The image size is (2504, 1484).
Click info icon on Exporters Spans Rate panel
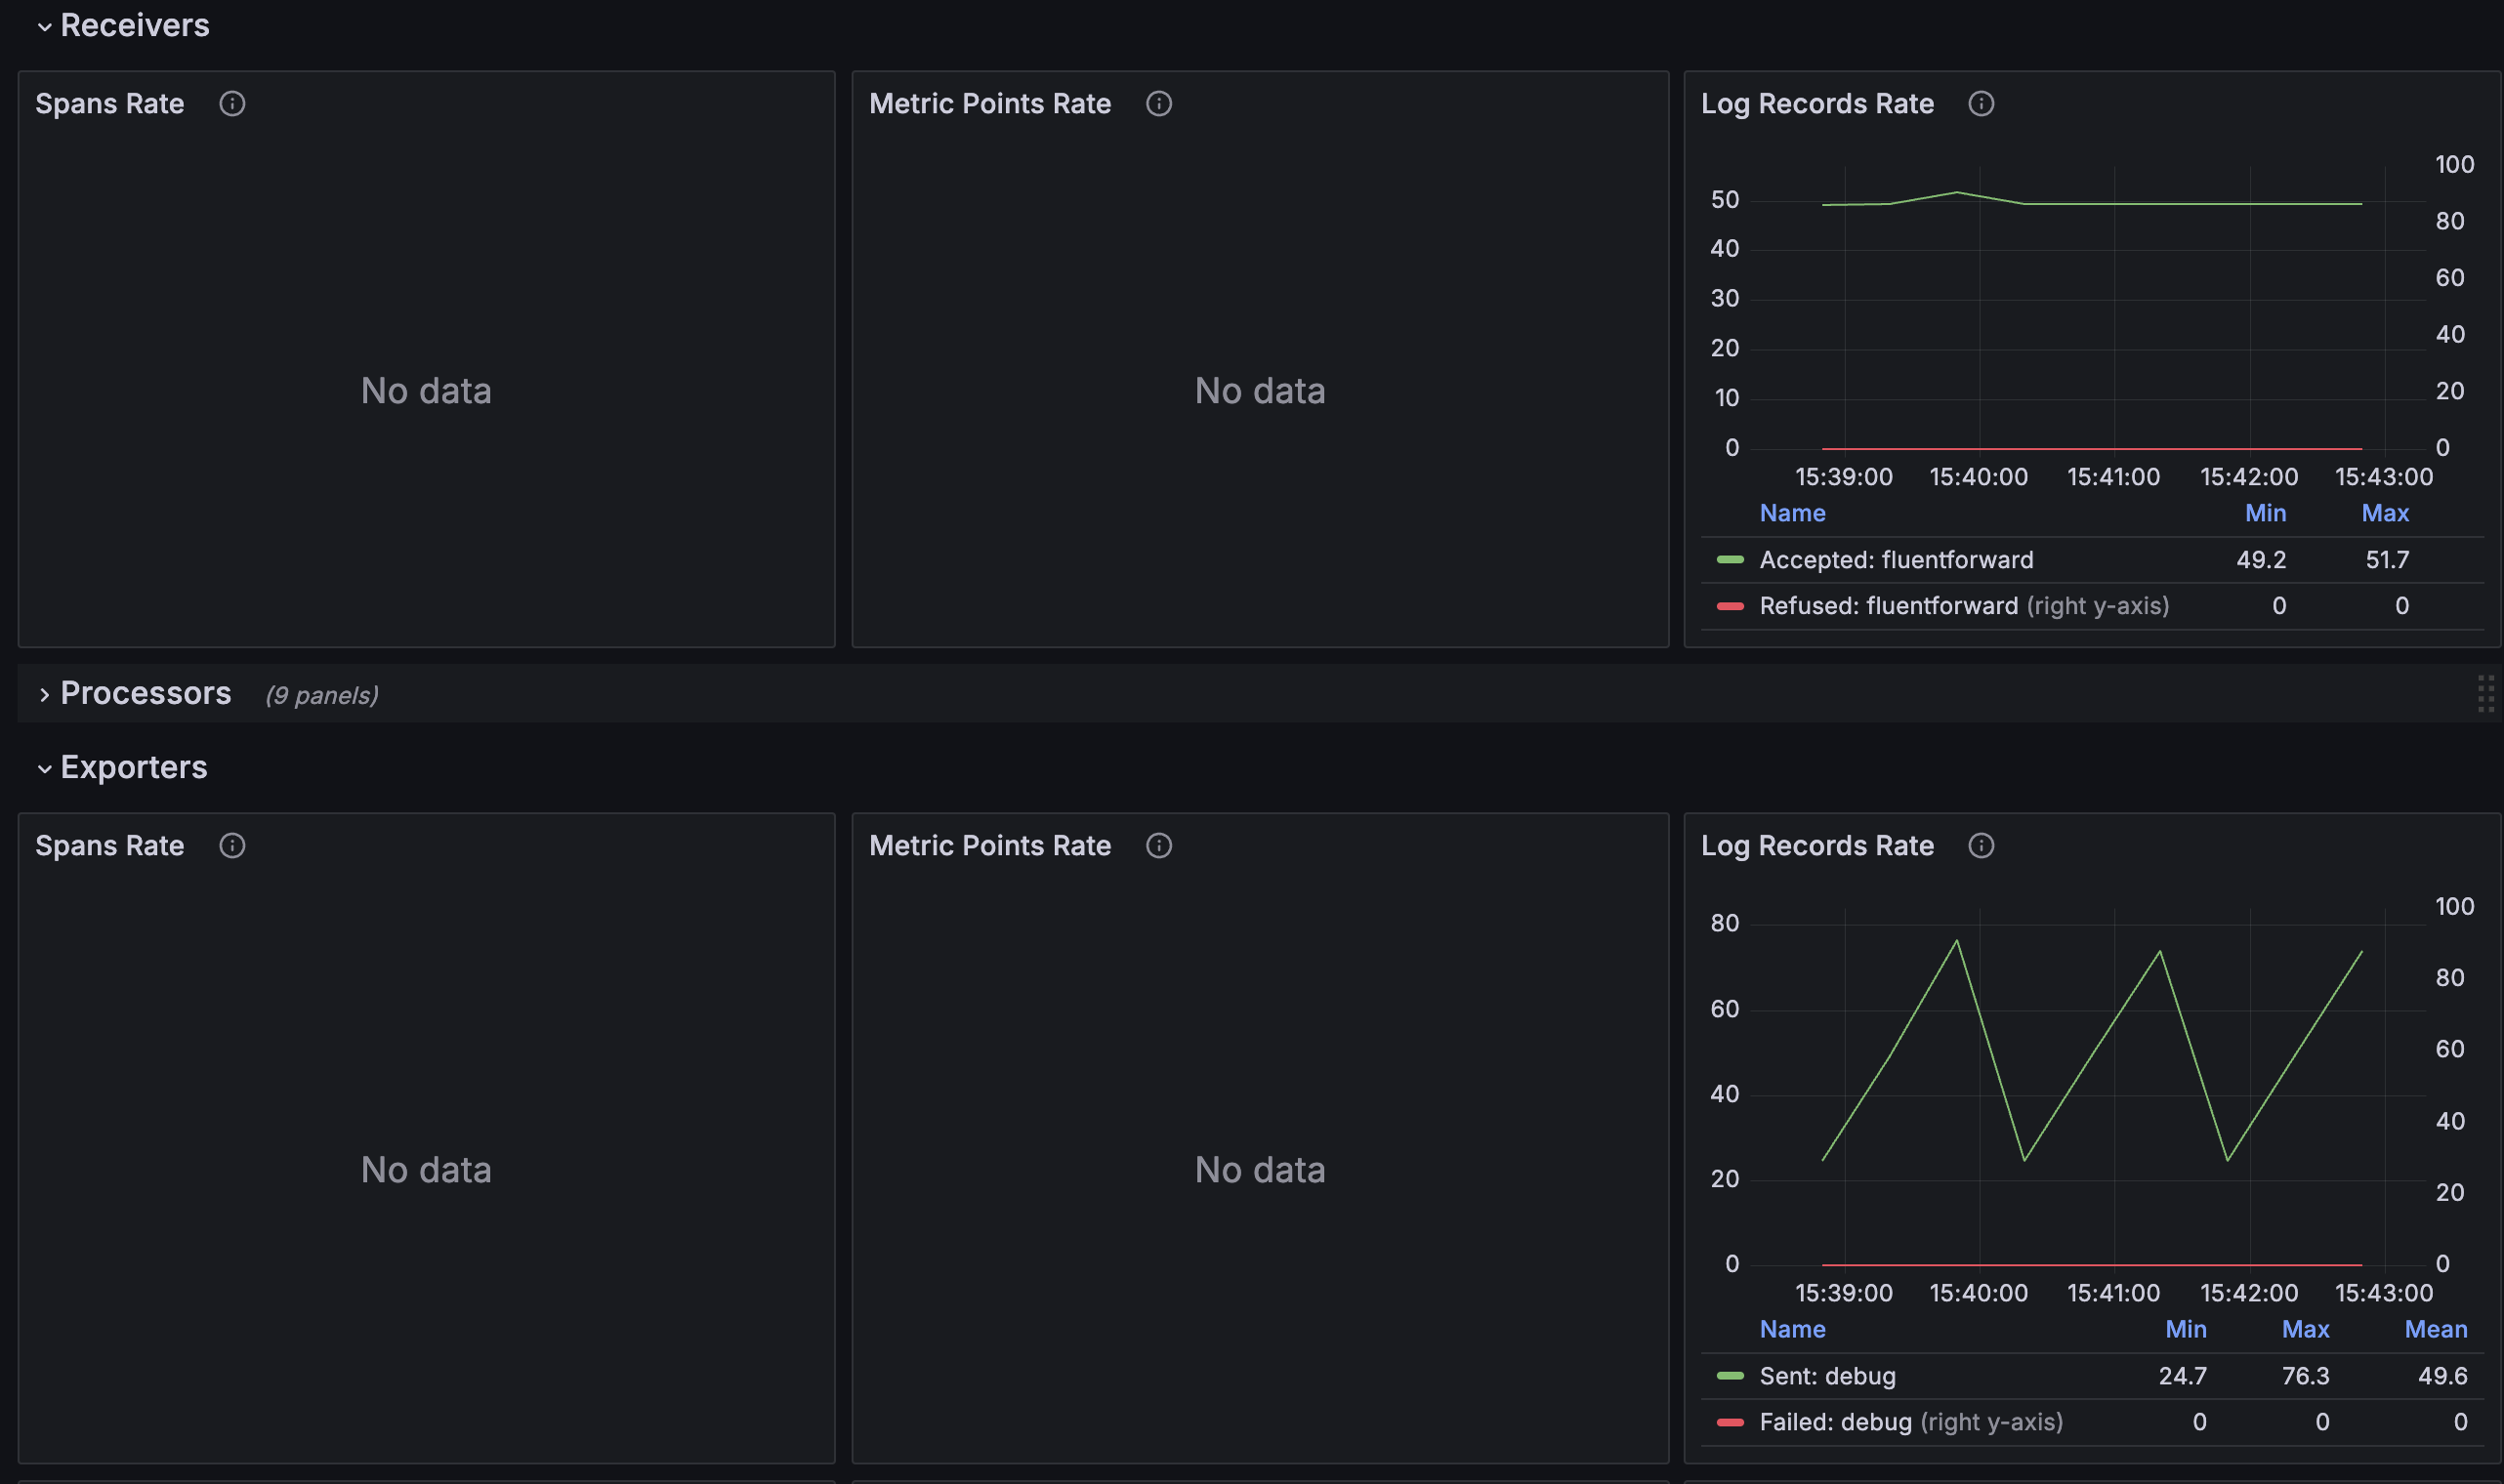(232, 846)
